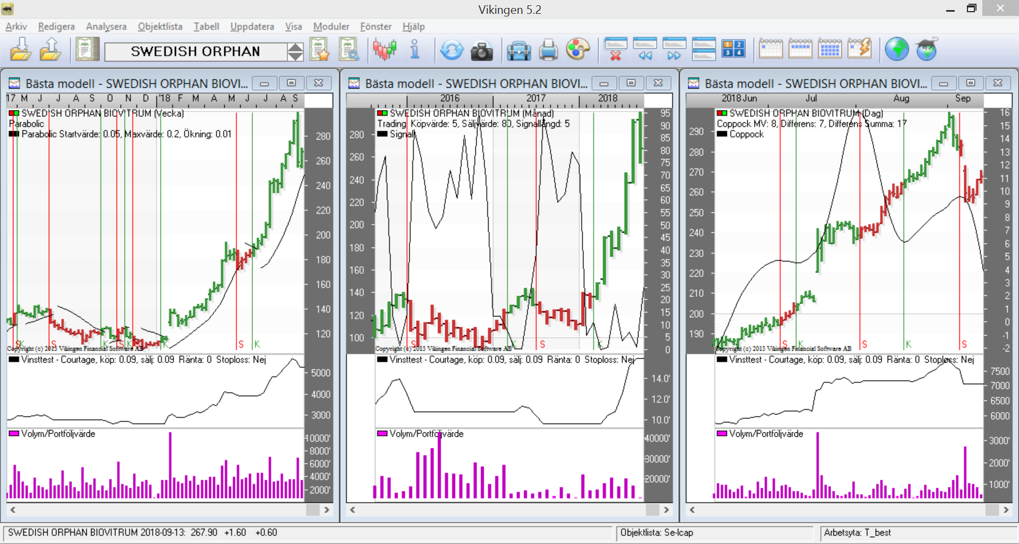1019x544 pixels.
Task: Click the open folder download icon
Action: click(21, 50)
